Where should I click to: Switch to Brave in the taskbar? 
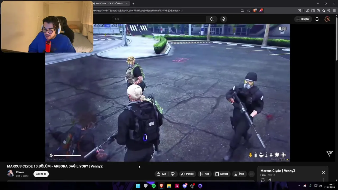tap(161, 186)
